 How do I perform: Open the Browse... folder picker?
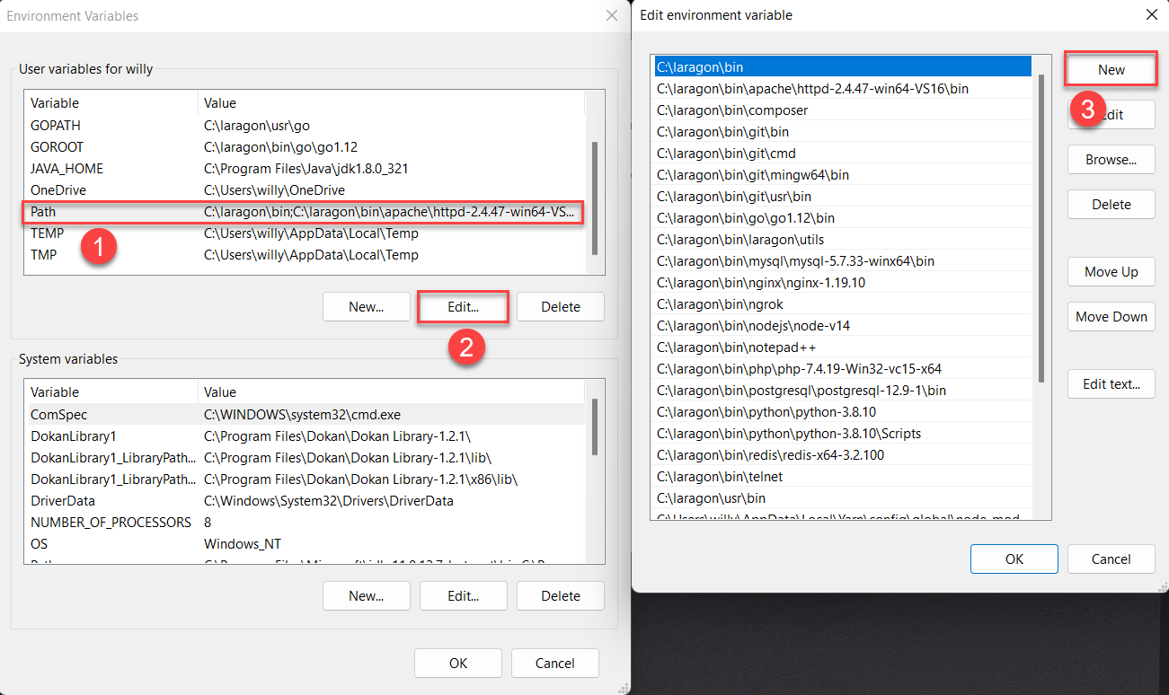click(x=1111, y=160)
